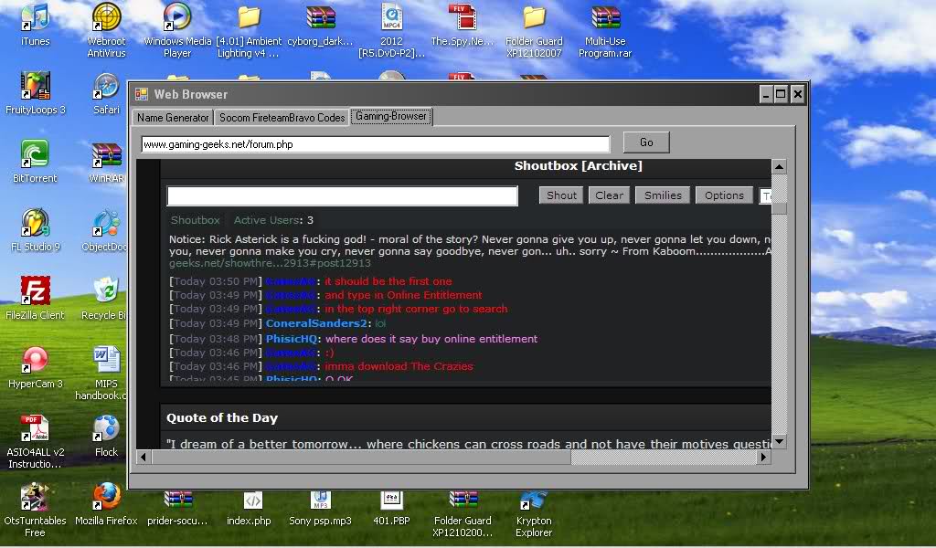Select the 401.PBP file icon
The width and height of the screenshot is (936, 548).
pyautogui.click(x=391, y=508)
